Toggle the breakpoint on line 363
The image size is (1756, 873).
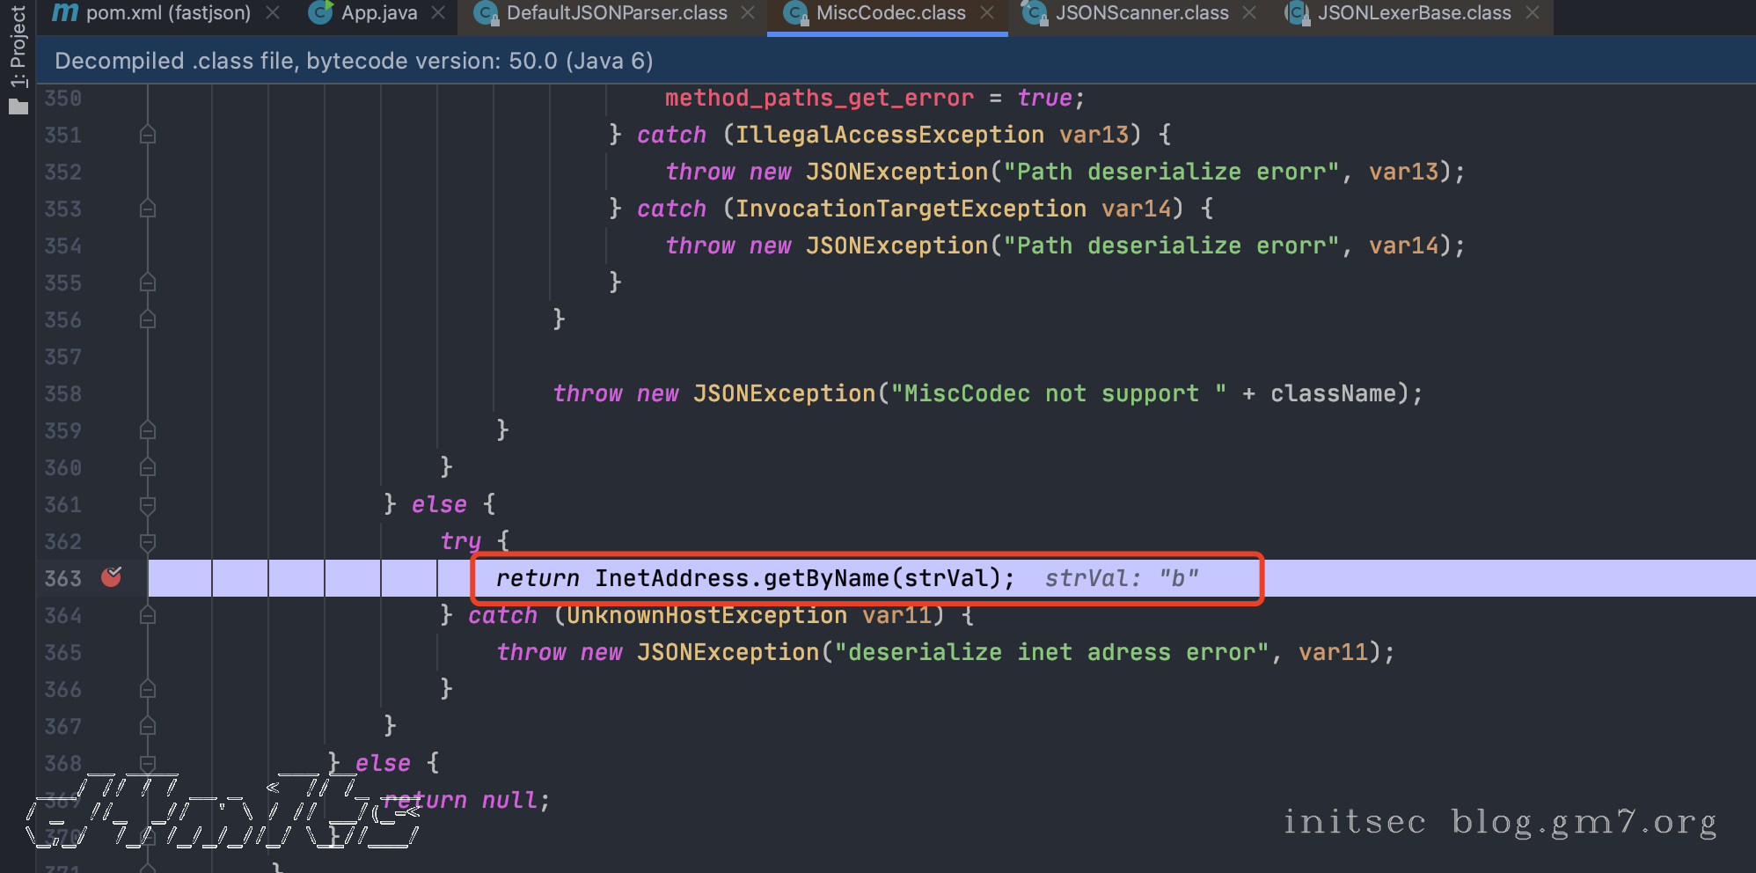click(111, 577)
